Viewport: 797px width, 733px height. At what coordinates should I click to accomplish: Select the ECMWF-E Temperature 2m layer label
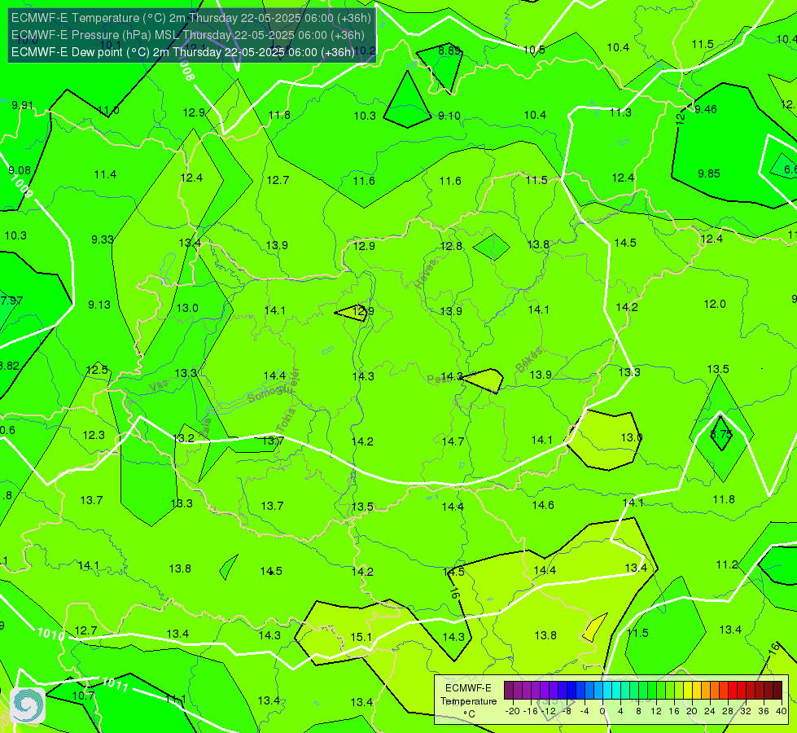tap(191, 18)
